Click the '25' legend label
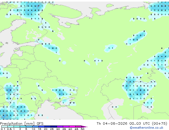This screenshot has height=130, width=169. coord(52,129)
